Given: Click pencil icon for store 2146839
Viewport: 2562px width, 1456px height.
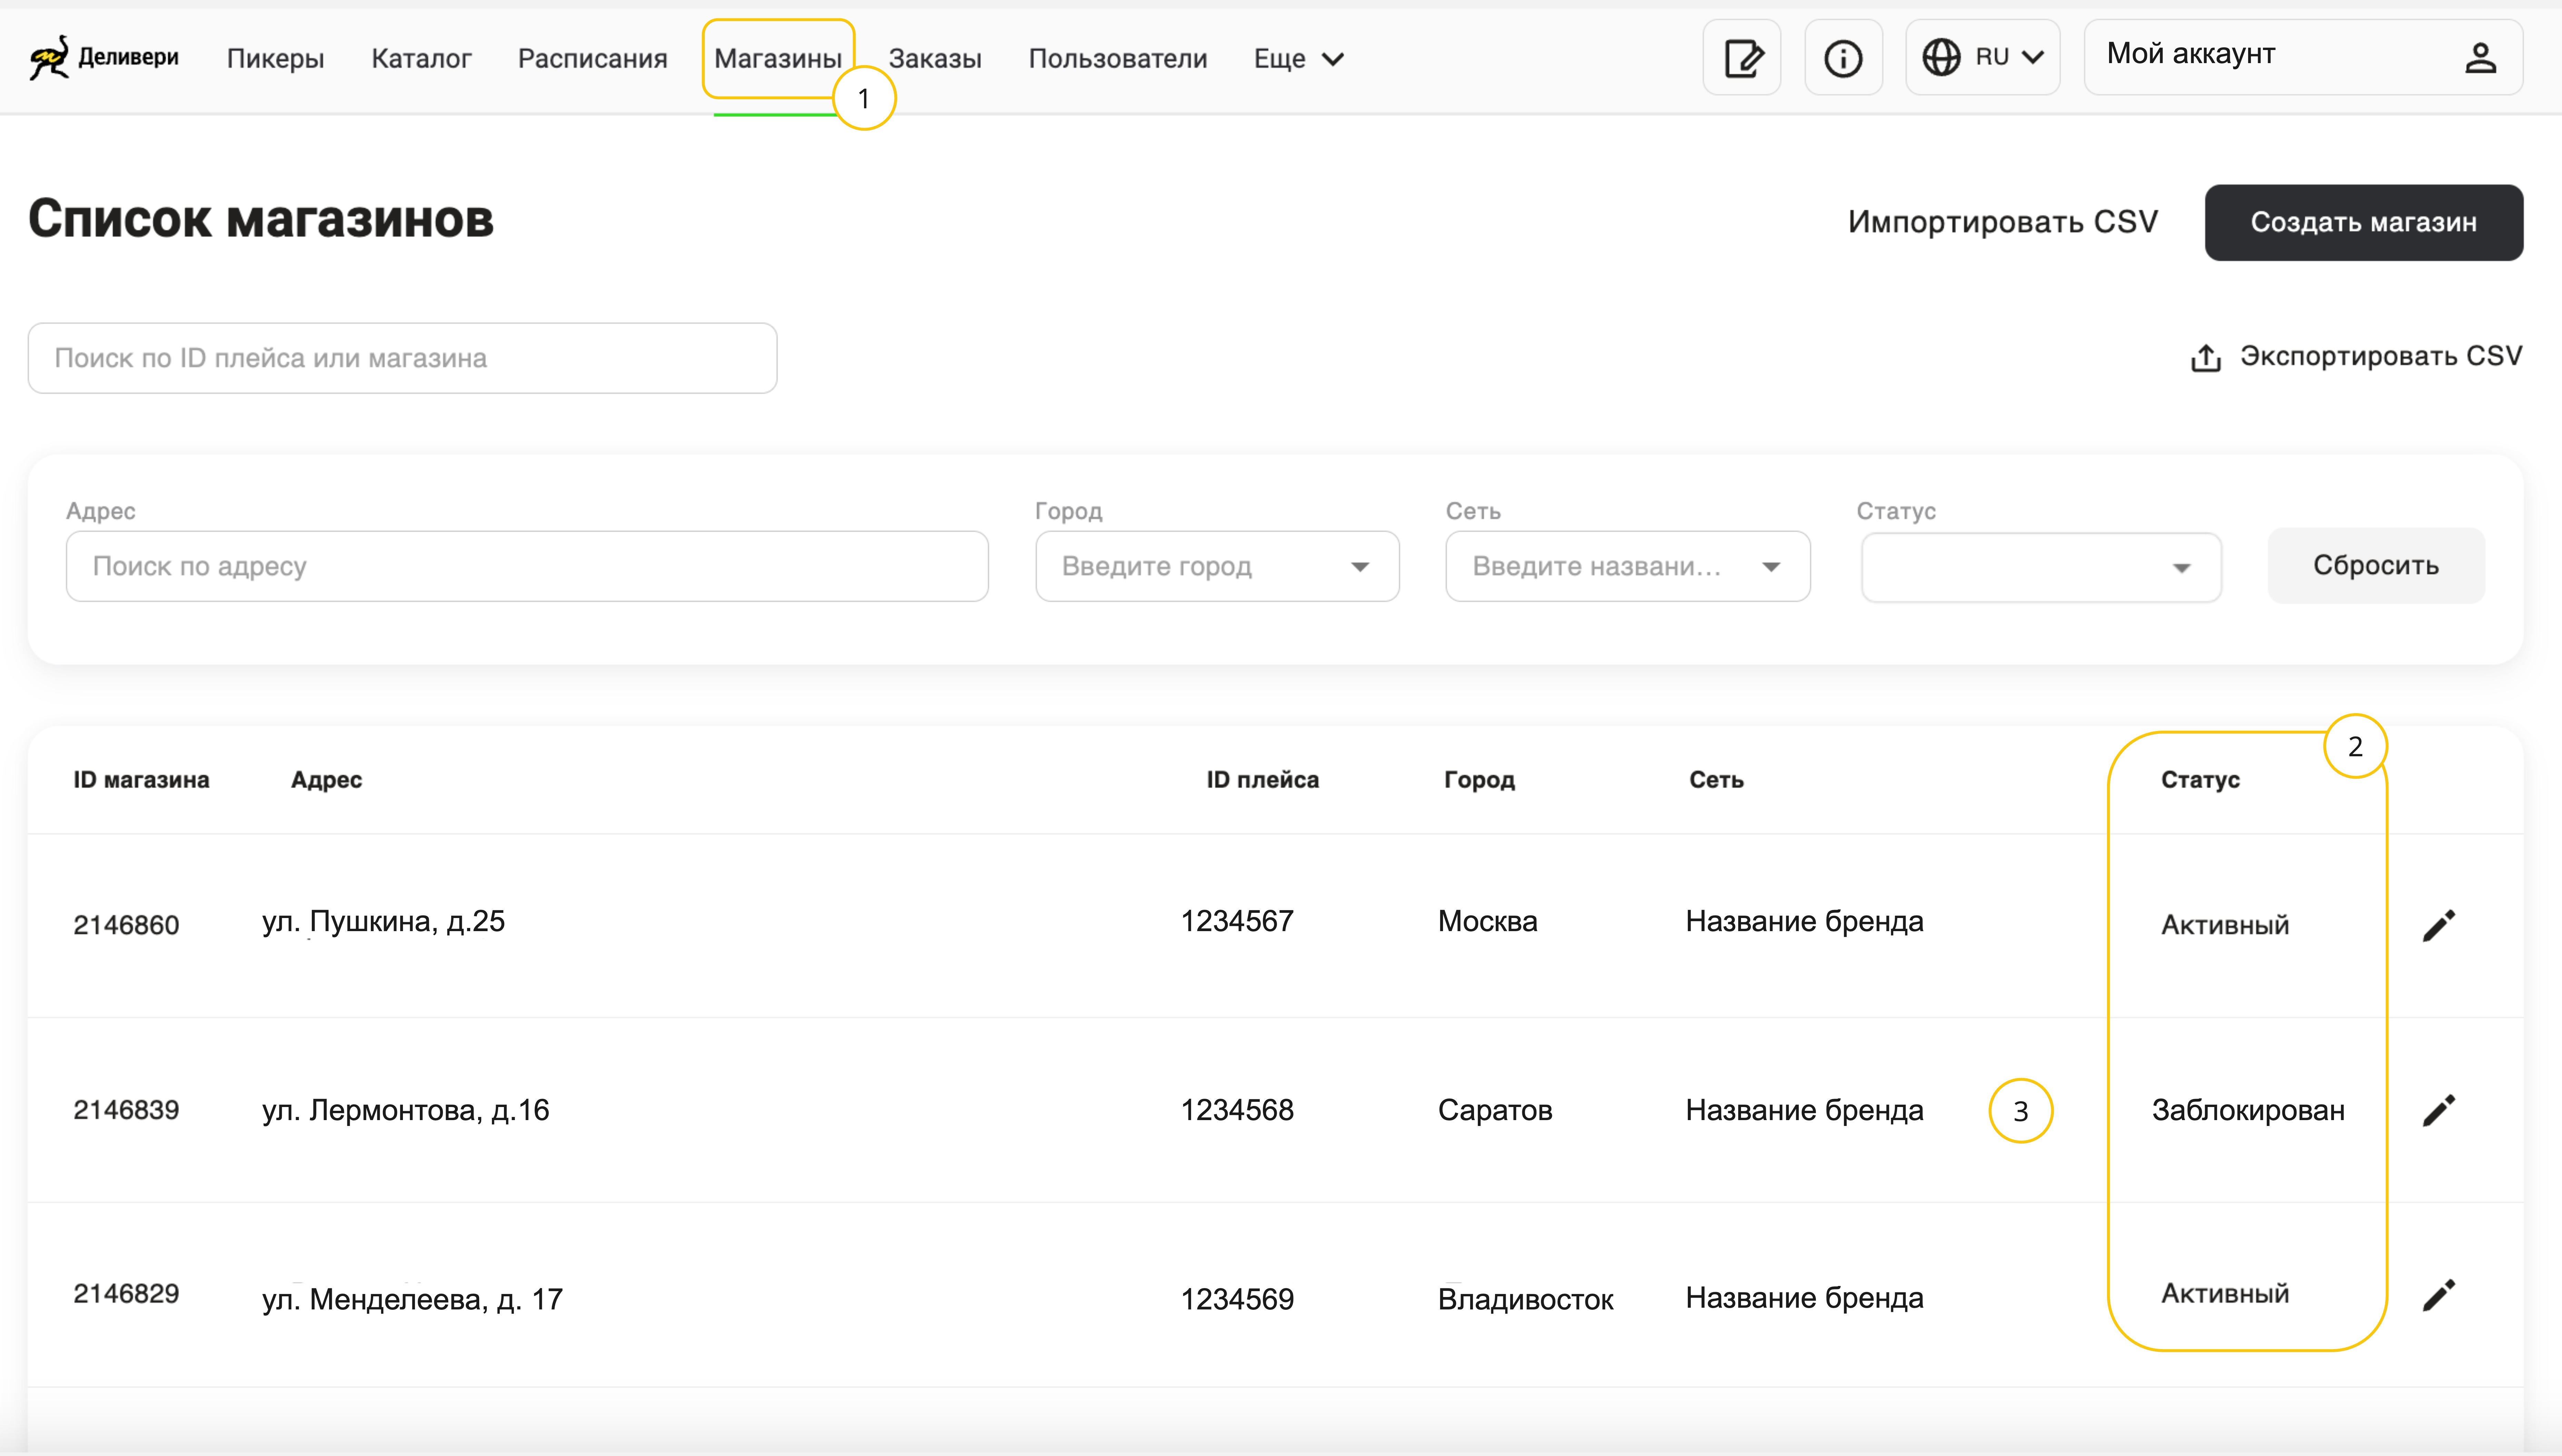Looking at the screenshot, I should pos(2438,1110).
